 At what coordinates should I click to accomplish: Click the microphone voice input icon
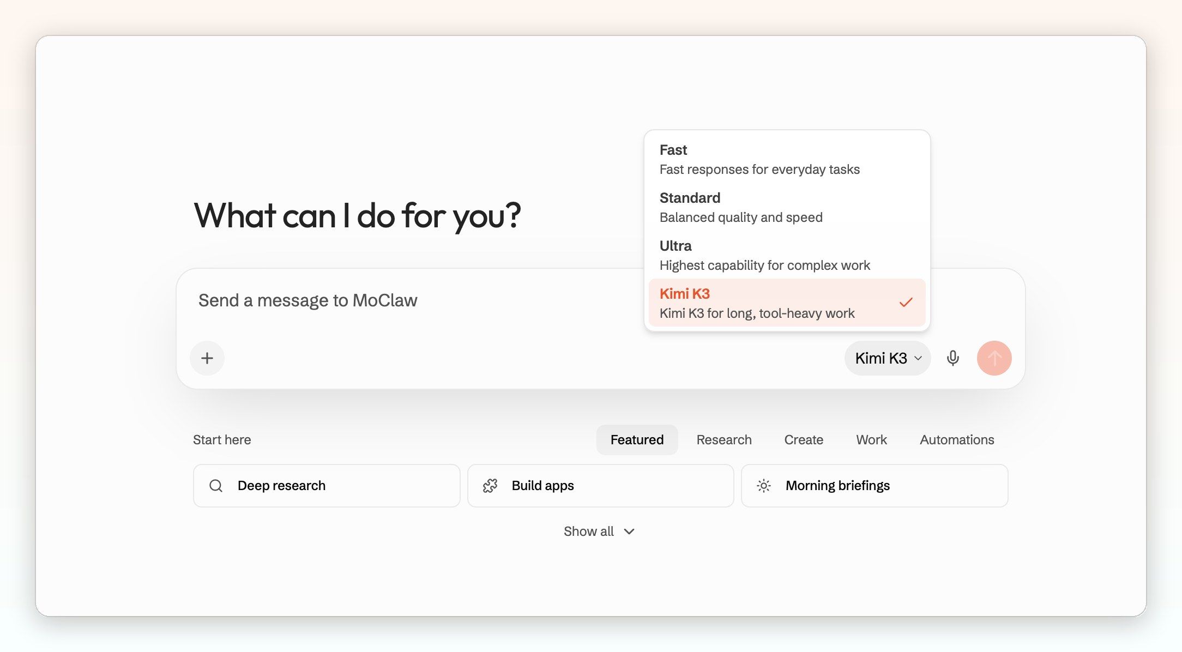953,358
